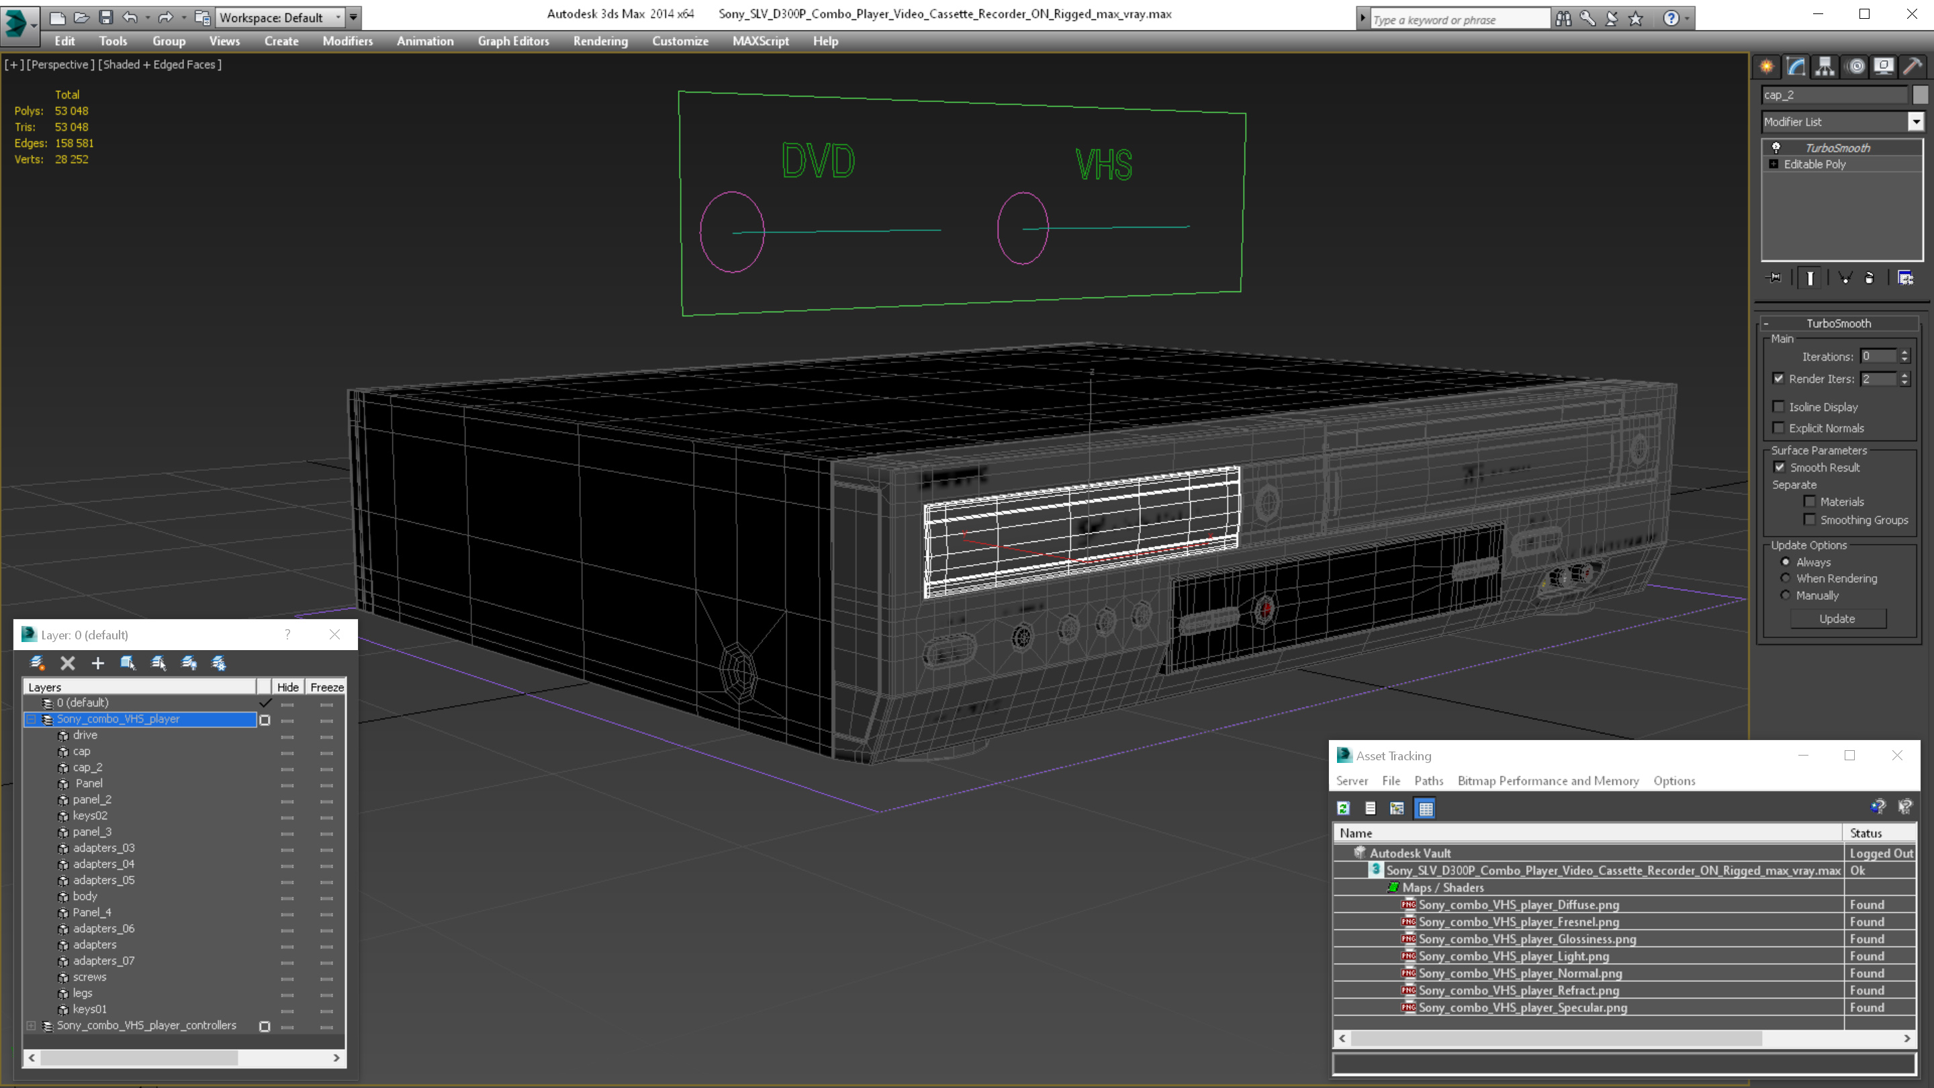Click the Open File folder icon

click(81, 17)
